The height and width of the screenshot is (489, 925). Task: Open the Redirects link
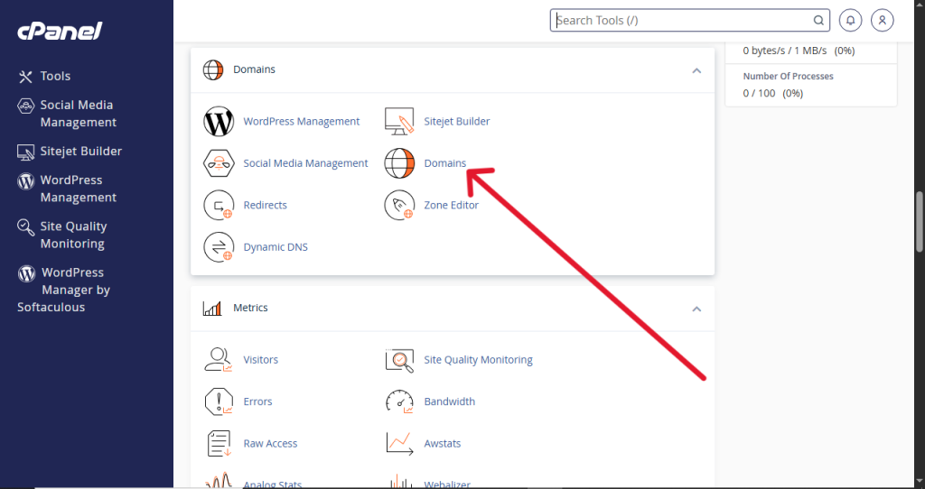click(265, 205)
